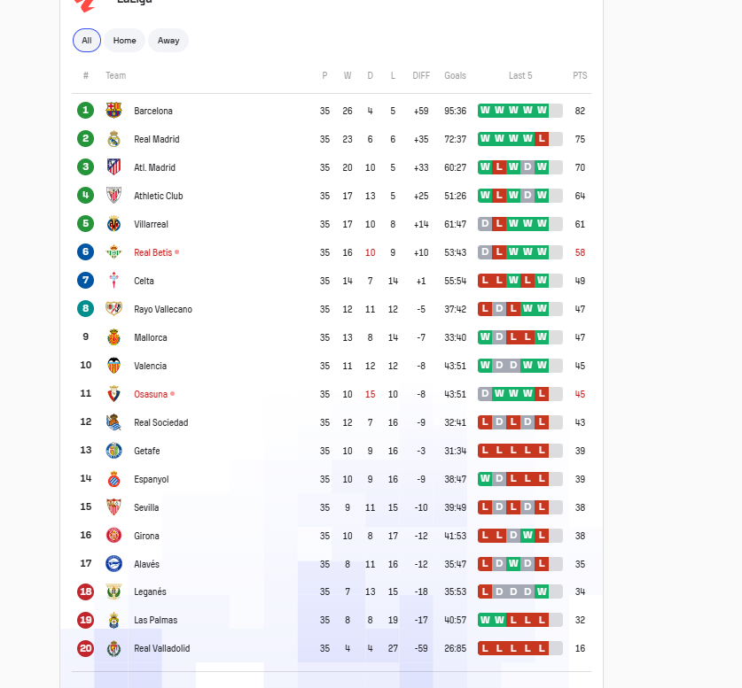Click Real Madrid's latest loss badge

(x=542, y=139)
